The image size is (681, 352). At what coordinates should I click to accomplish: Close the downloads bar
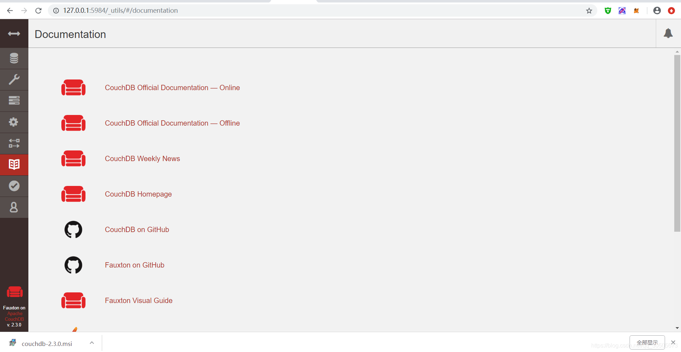pyautogui.click(x=673, y=342)
